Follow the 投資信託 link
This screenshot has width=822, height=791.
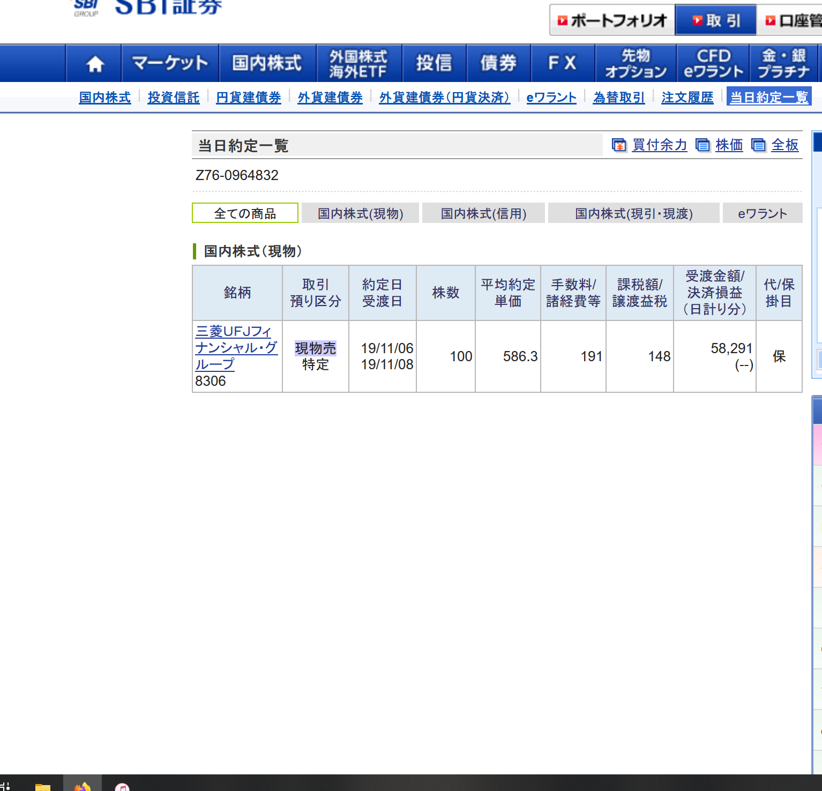[174, 98]
